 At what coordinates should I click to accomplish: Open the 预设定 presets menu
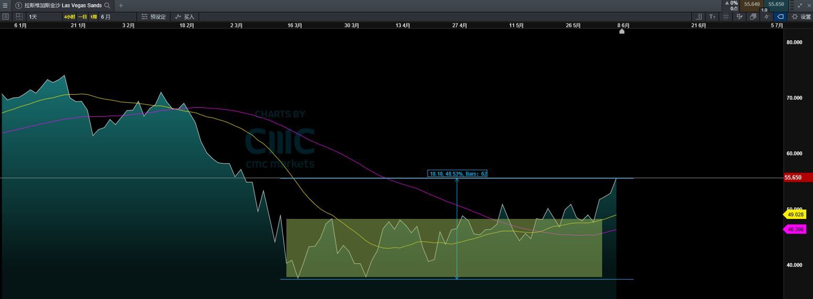154,17
